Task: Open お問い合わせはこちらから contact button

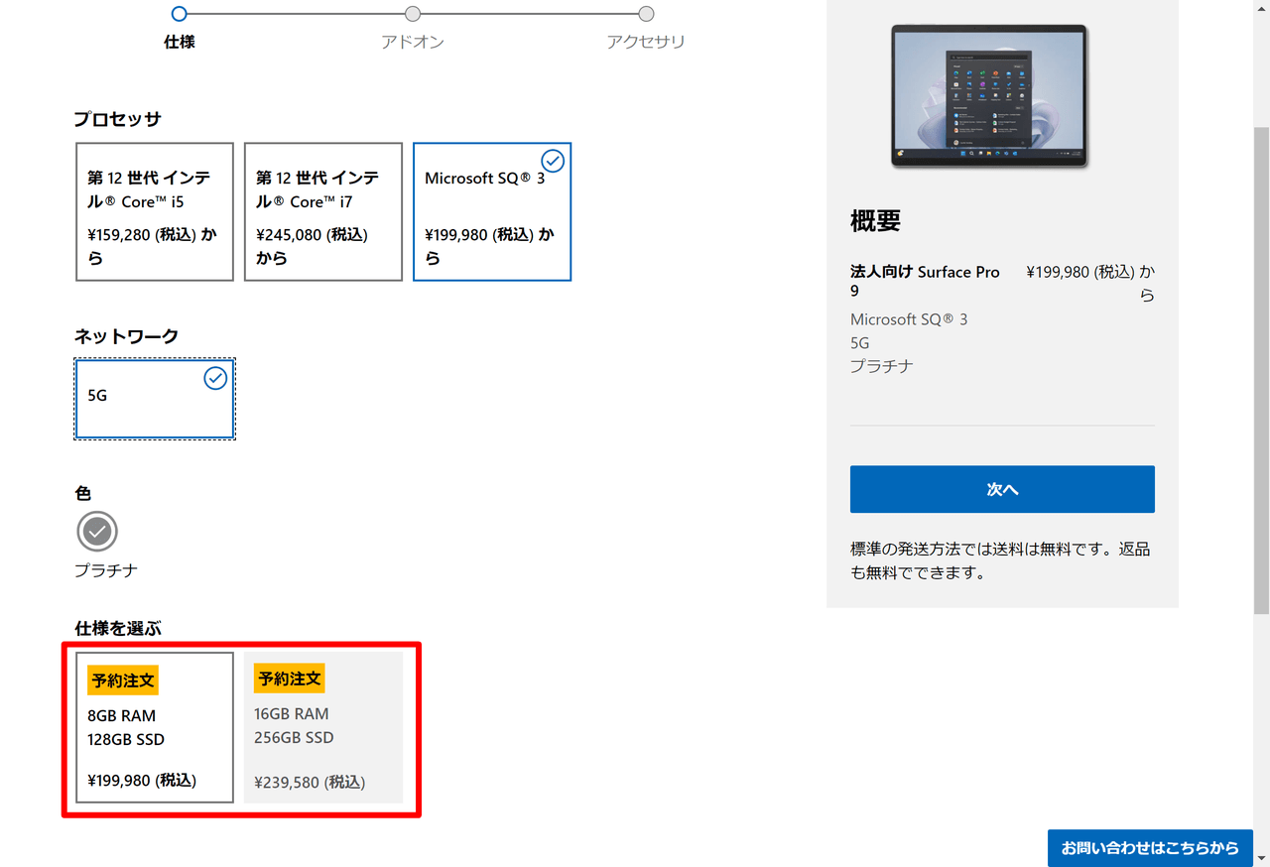Action: [x=1150, y=848]
